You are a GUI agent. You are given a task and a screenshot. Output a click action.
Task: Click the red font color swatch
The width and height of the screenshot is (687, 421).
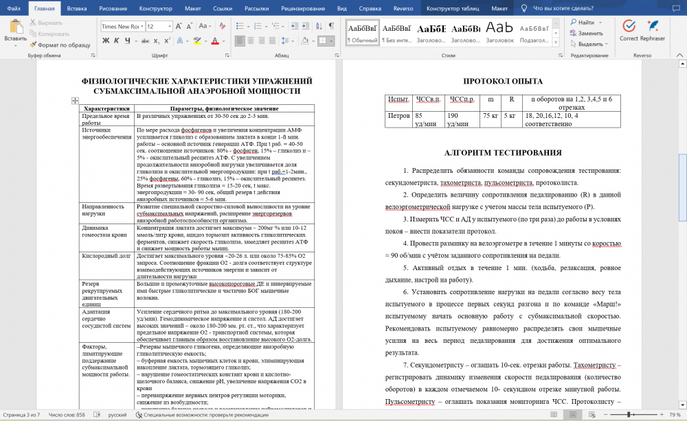pyautogui.click(x=215, y=41)
